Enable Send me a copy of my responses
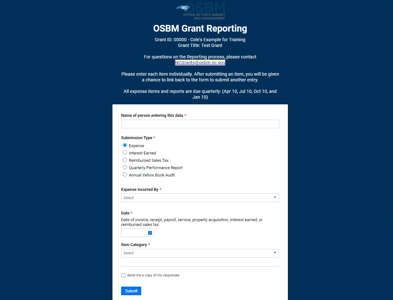 point(123,275)
